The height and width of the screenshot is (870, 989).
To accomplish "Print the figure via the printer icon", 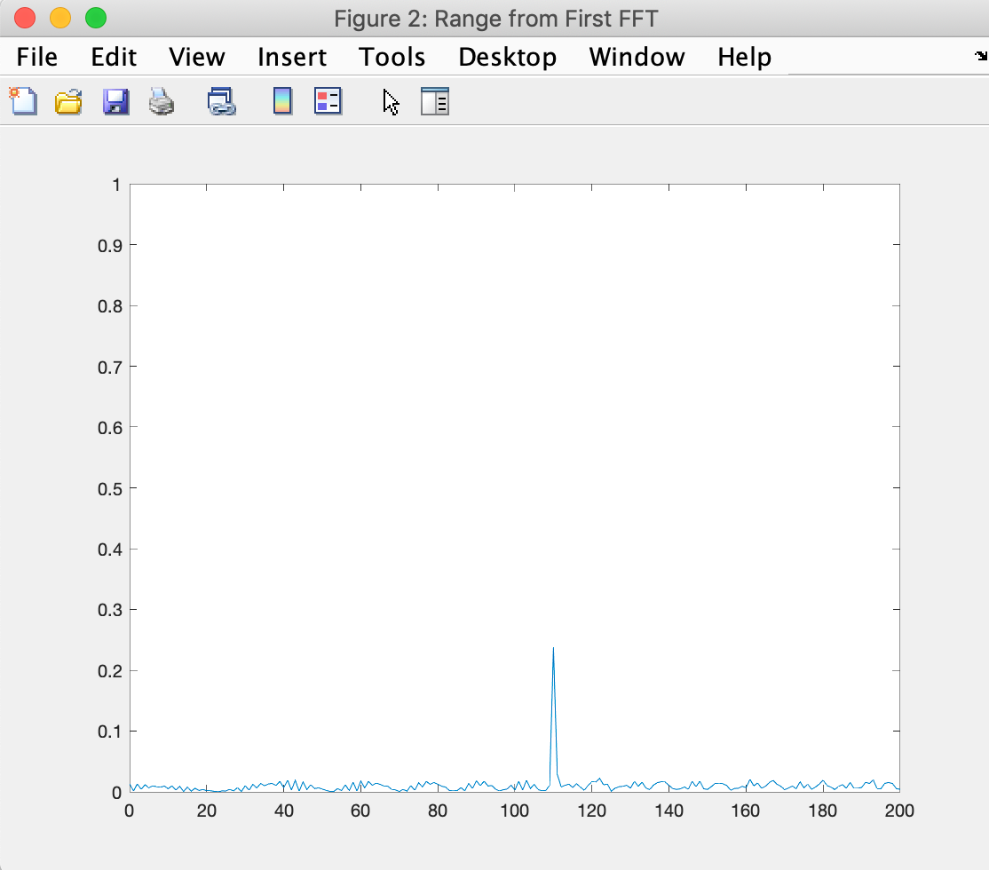I will point(162,101).
